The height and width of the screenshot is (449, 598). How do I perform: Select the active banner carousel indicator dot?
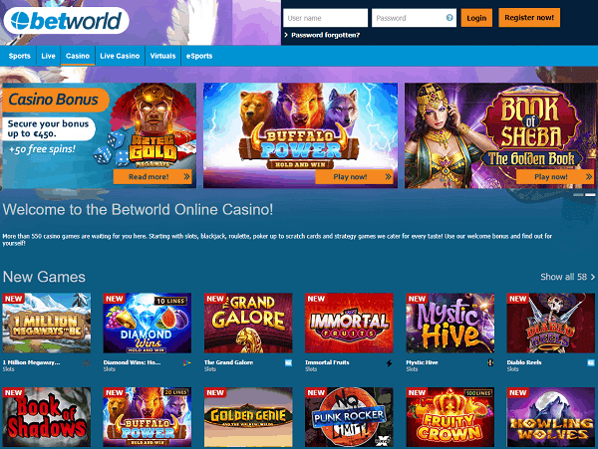tap(590, 194)
